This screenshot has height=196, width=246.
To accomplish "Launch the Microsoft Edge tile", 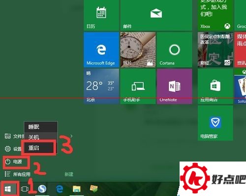I will click(x=101, y=50).
